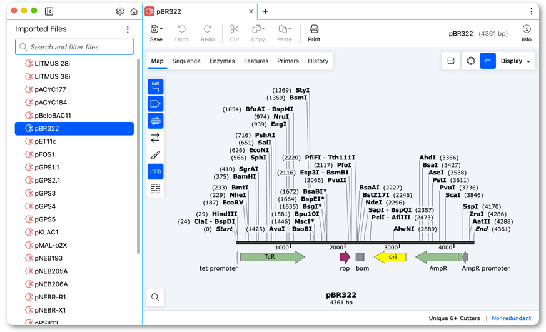The height and width of the screenshot is (332, 546).
Task: Click the Print icon
Action: [314, 33]
